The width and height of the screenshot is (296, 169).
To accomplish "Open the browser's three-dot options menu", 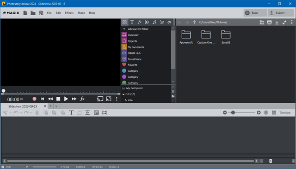I will (x=292, y=23).
